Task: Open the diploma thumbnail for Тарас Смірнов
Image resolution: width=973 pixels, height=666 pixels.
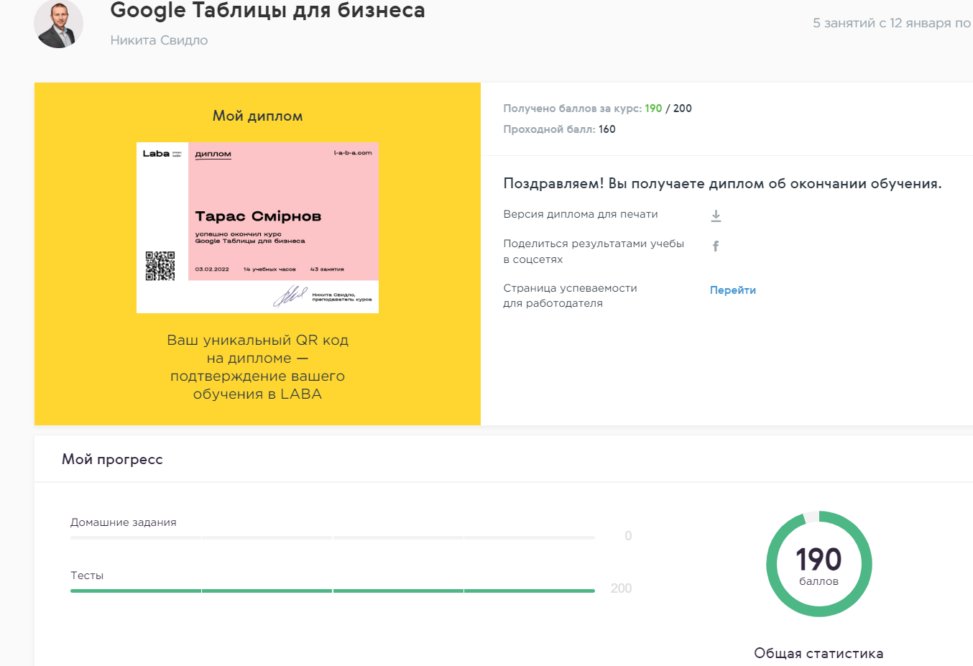Action: [257, 228]
